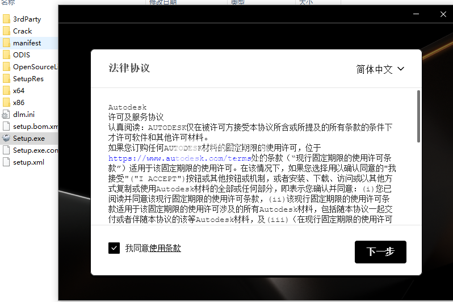Click the license agreement scrollbar thumb
Viewport: 453px width, 302px height.
pyautogui.click(x=418, y=116)
